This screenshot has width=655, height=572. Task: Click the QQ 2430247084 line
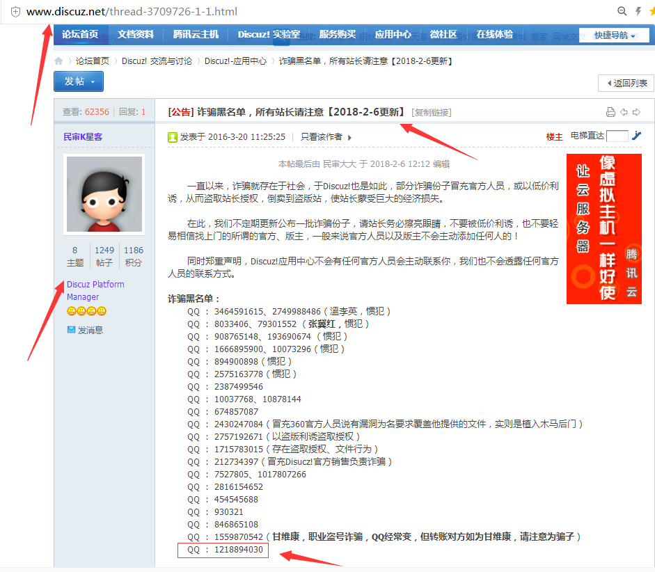pyautogui.click(x=385, y=424)
